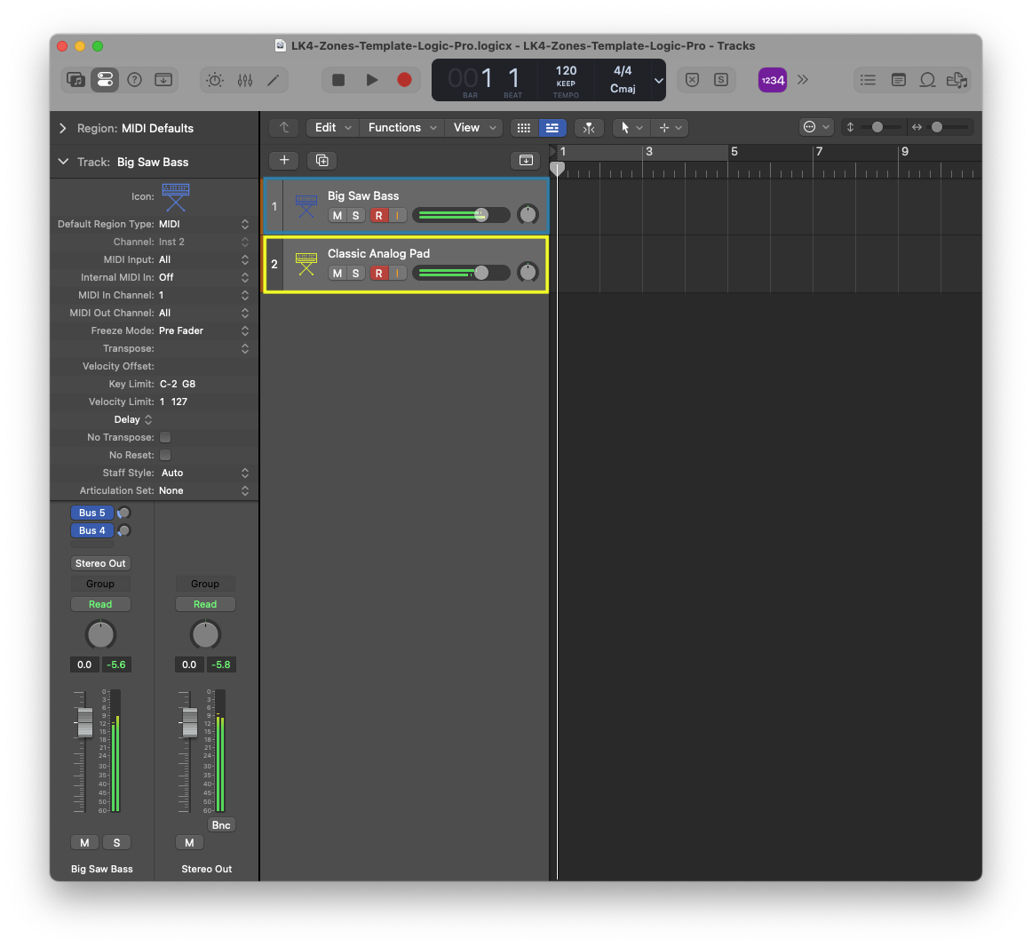Viewport: 1032px width, 947px height.
Task: Open the media Browsers icon
Action: (x=957, y=80)
